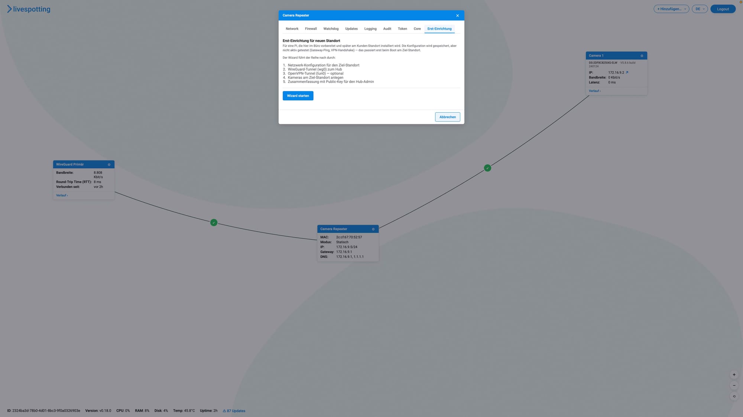This screenshot has width=743, height=417.
Task: Click Version v0.18.0 in status bar
Action: pos(98,411)
